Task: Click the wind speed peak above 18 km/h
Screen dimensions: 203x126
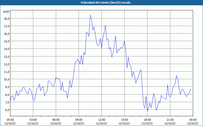Action: click(x=90, y=15)
